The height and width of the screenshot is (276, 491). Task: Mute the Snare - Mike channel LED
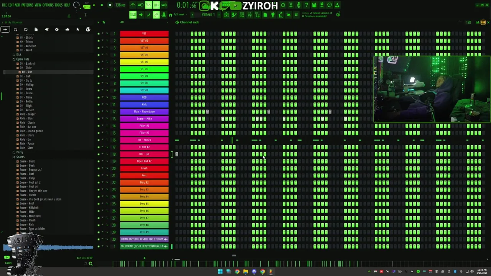pos(99,119)
